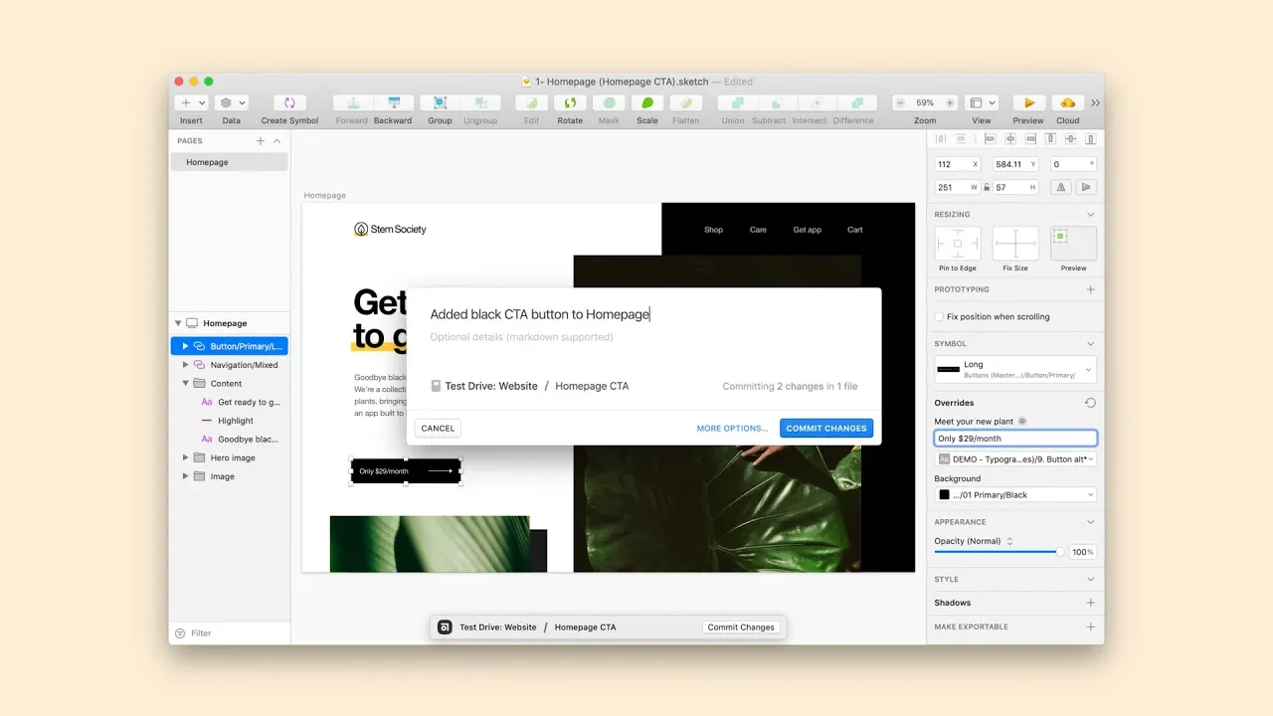Collapse the Resizing section
The width and height of the screenshot is (1273, 716).
[x=1090, y=214]
